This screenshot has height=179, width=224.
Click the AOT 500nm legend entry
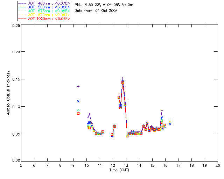click(x=44, y=7)
